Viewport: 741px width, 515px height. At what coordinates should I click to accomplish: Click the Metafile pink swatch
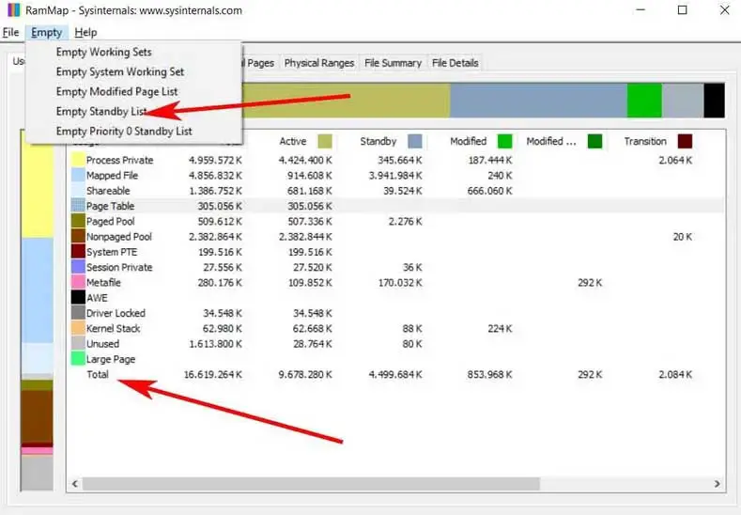[78, 282]
